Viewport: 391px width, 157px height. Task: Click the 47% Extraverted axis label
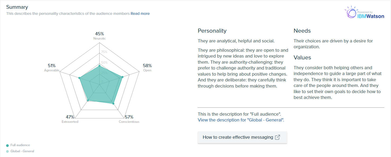(x=70, y=117)
